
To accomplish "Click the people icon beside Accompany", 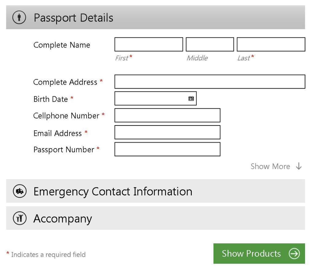I will [x=19, y=218].
